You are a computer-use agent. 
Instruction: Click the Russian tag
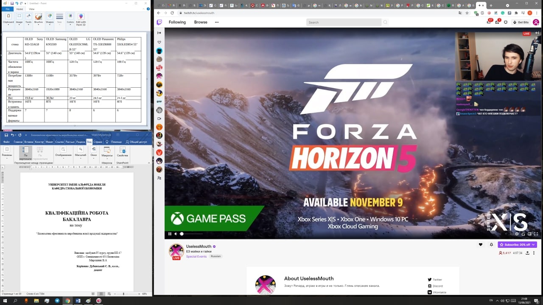(x=216, y=256)
